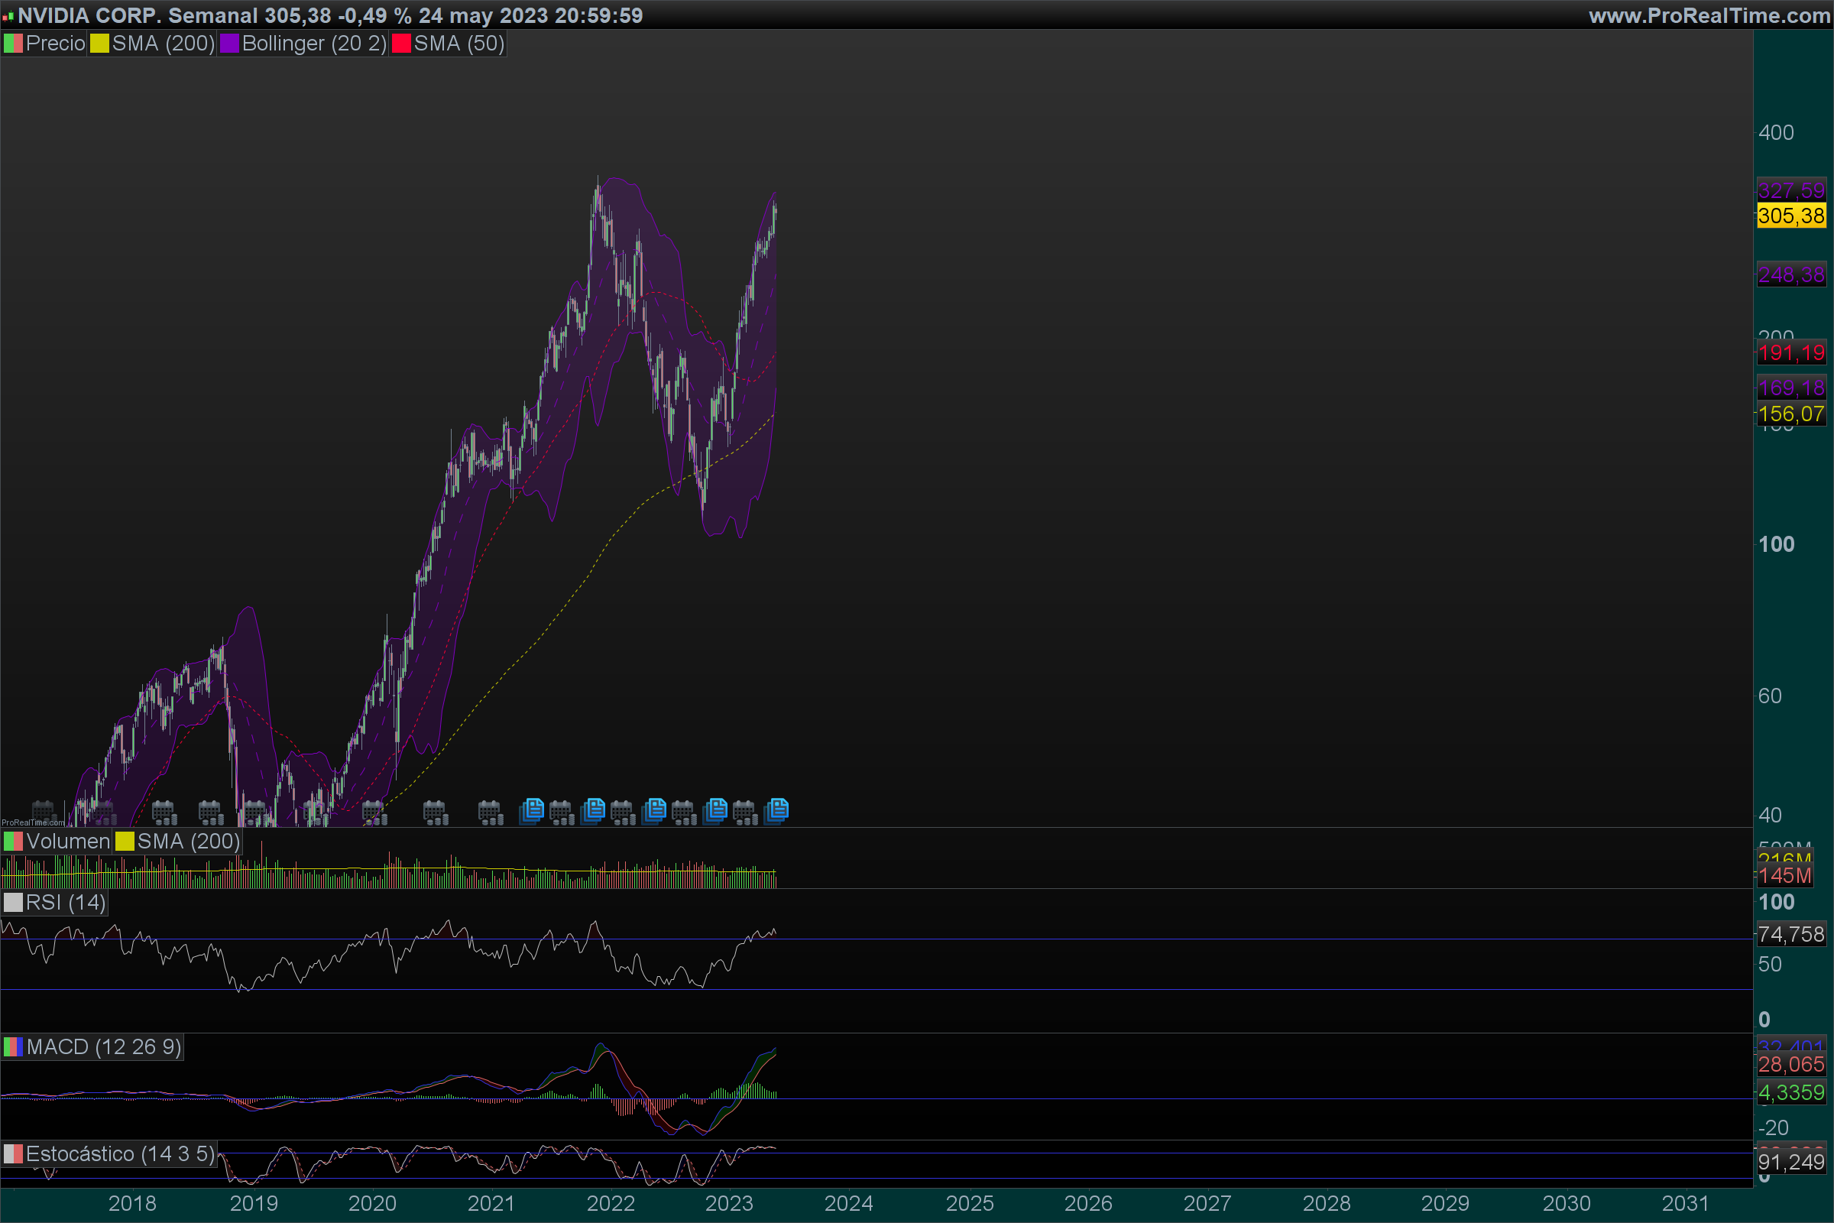Click the 2024 label on time axis

(x=848, y=1202)
